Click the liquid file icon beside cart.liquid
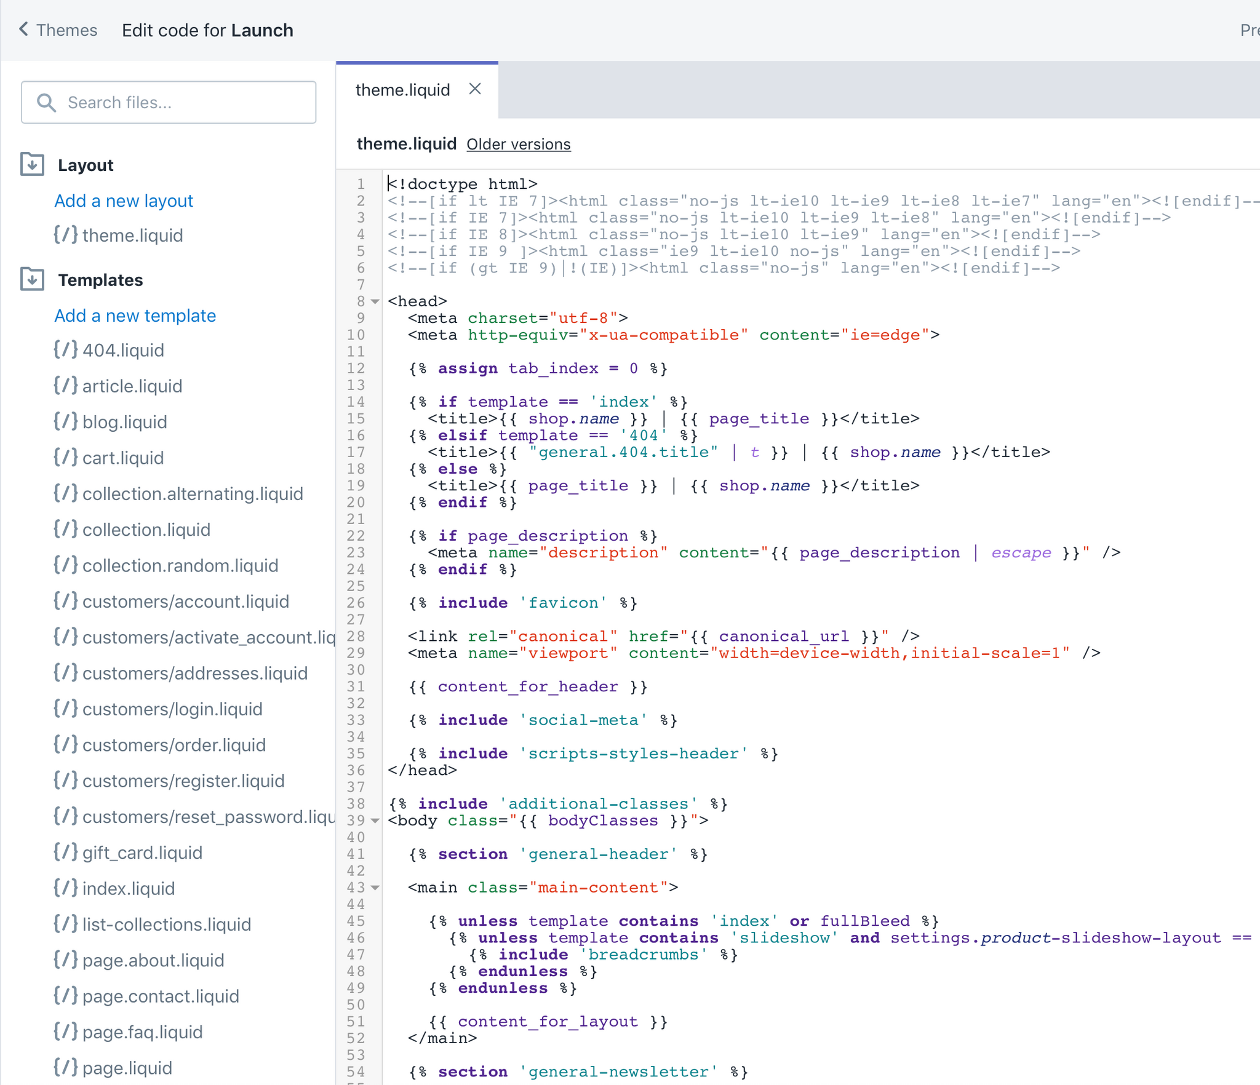Image resolution: width=1260 pixels, height=1085 pixels. [65, 457]
